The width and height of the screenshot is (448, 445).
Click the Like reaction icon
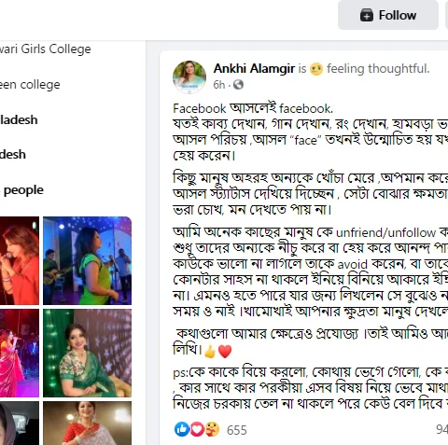182,429
